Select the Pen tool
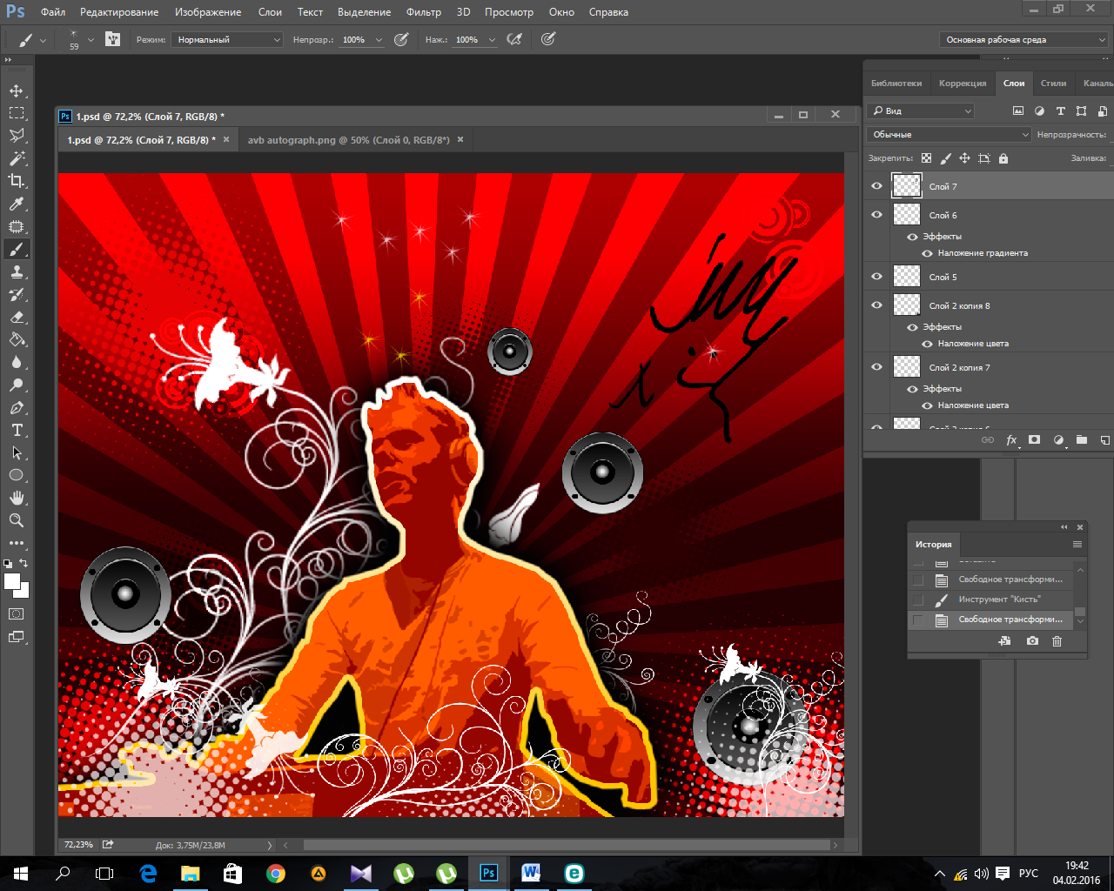Screen dimensions: 1114x891 pos(17,407)
